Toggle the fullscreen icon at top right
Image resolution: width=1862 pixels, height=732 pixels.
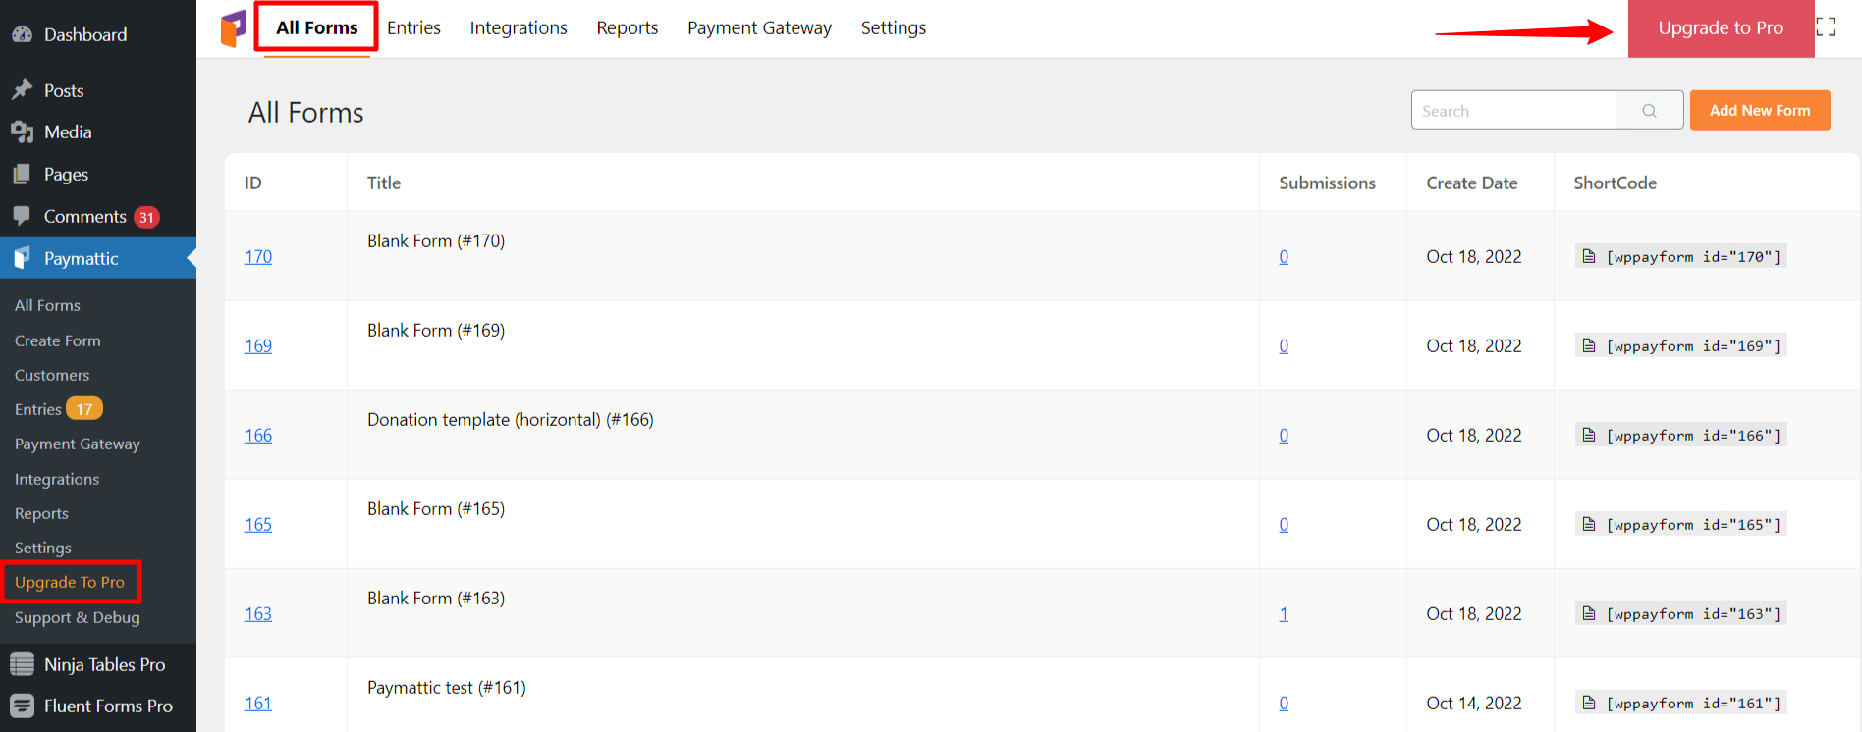1825,27
